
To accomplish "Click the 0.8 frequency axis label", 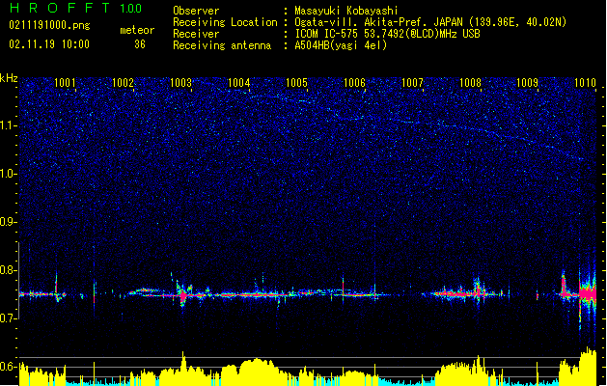I will click(9, 270).
